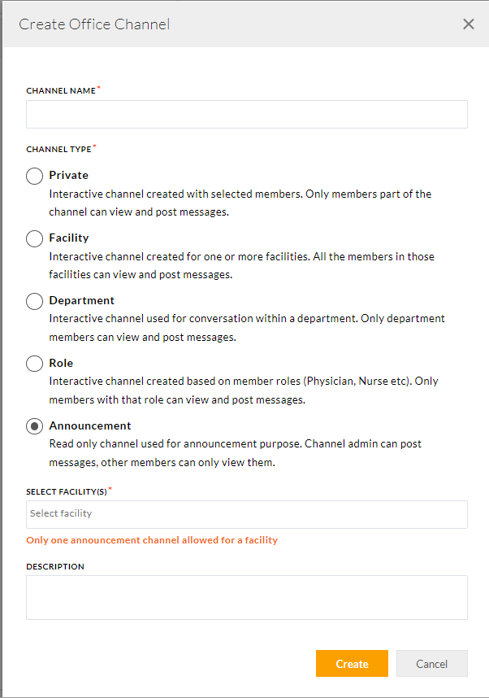
Task: Click the Channel Type field label
Action: (58, 150)
